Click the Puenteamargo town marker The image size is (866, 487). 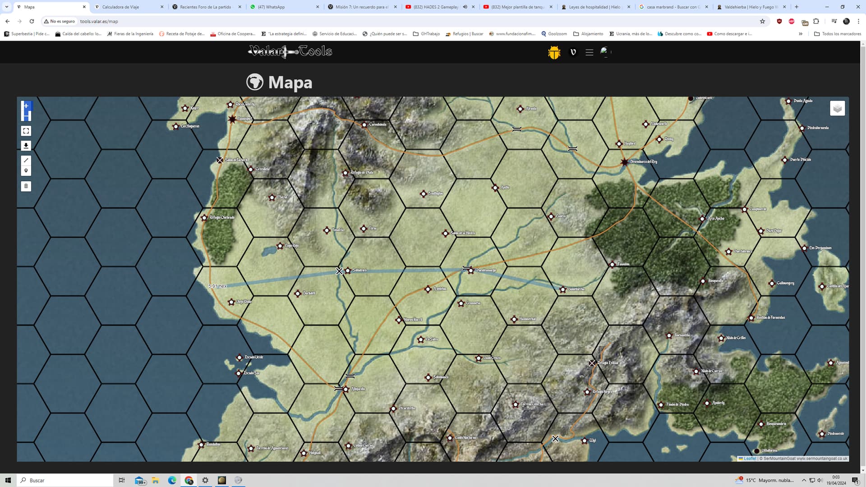coord(471,271)
